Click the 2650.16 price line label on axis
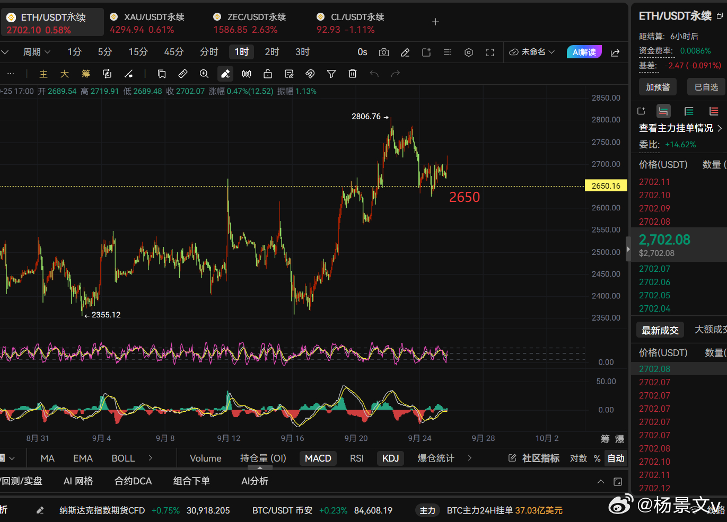The height and width of the screenshot is (522, 727). (x=606, y=186)
